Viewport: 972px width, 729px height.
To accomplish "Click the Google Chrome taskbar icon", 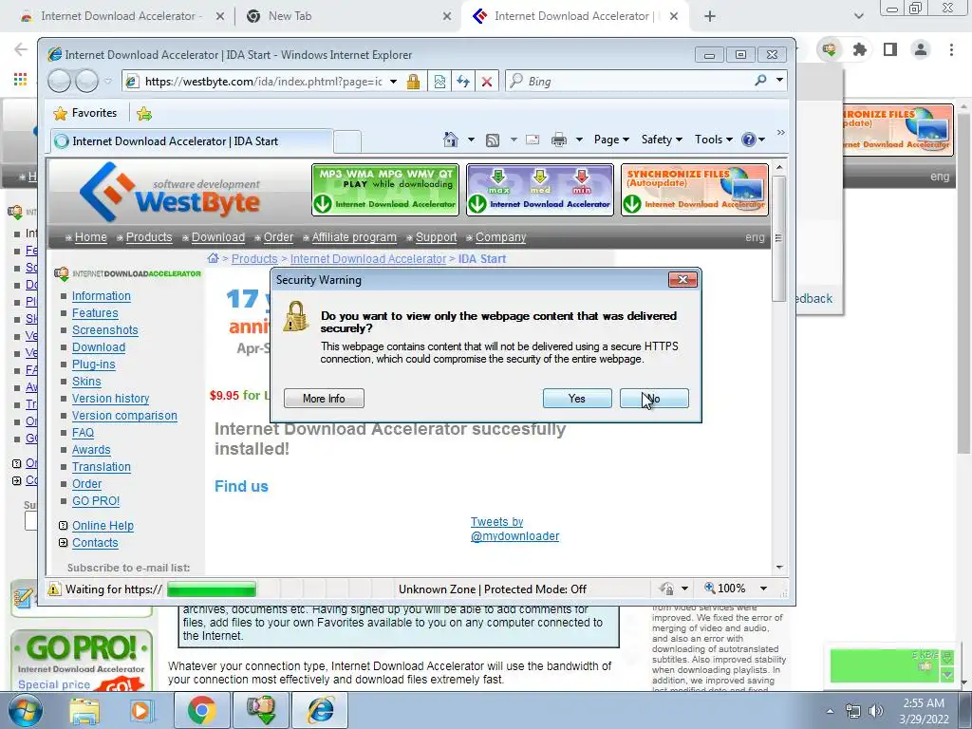I will [201, 710].
